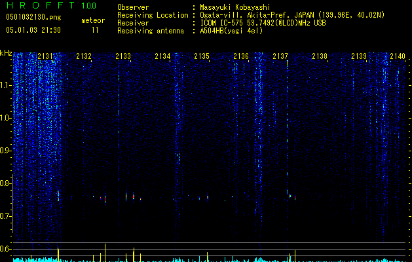The width and height of the screenshot is (412, 262).
Task: Click the 2139 time marker
Action: pos(359,56)
